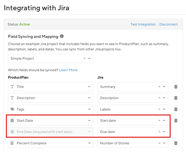Screen dimensions: 186x152
Task: Clear the Simple Project selection
Action: [85, 58]
